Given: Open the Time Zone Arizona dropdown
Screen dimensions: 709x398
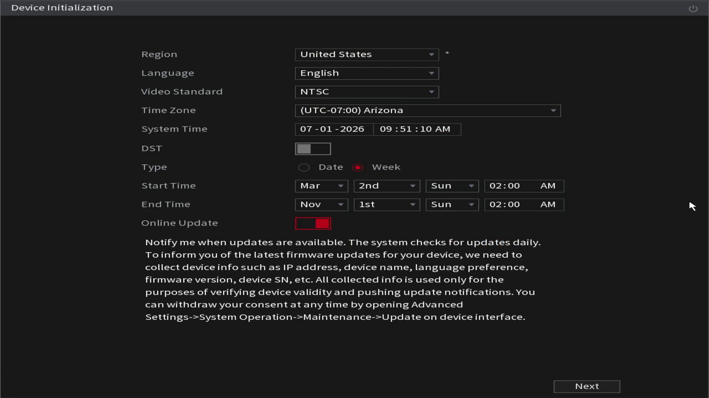Looking at the screenshot, I should coord(428,111).
